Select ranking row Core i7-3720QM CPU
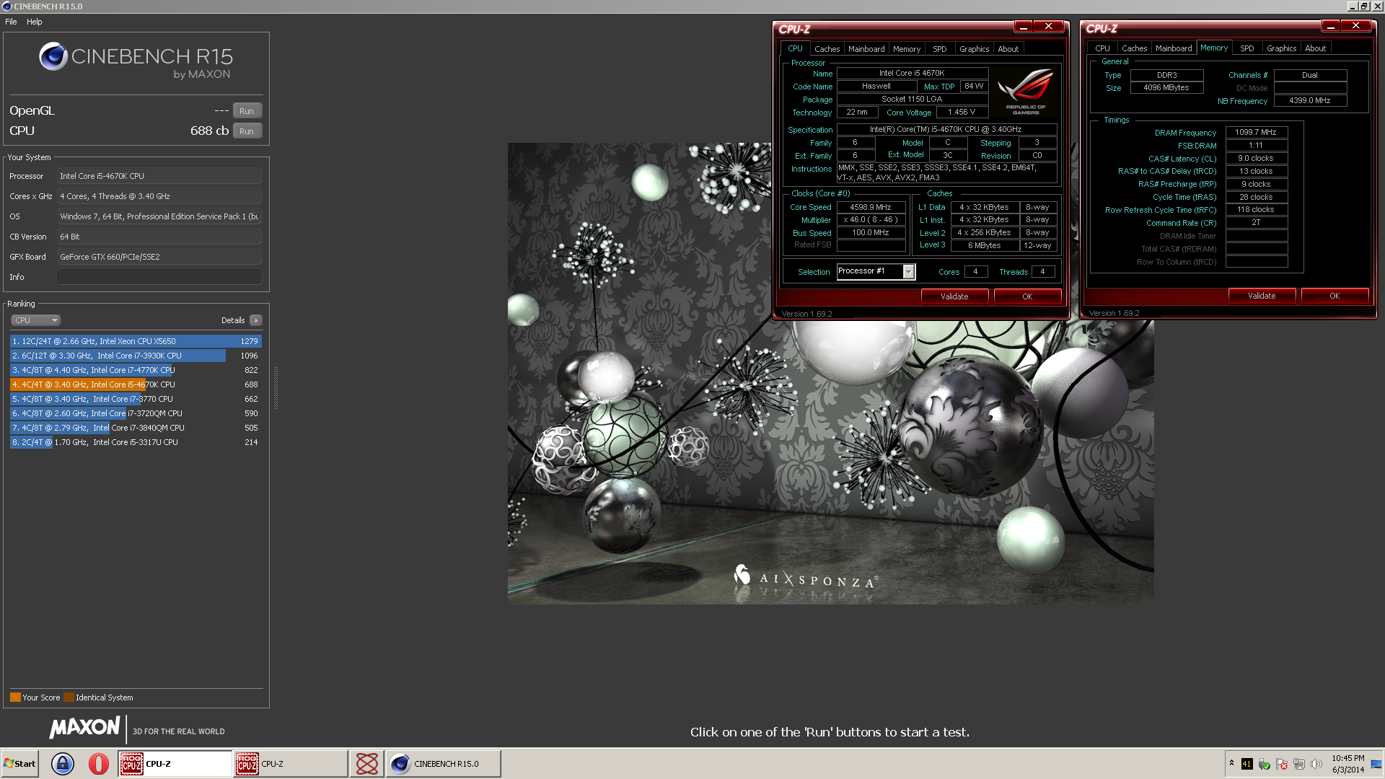 pyautogui.click(x=136, y=413)
